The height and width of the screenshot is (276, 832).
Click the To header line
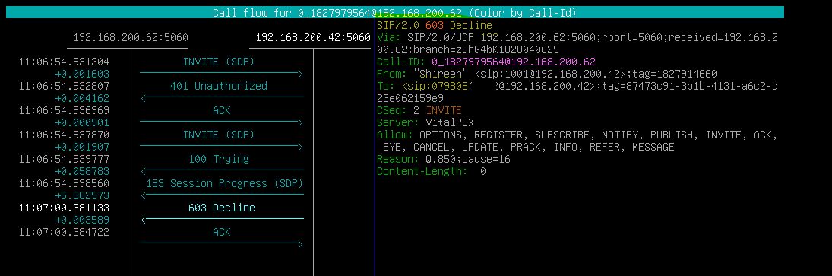pyautogui.click(x=577, y=87)
